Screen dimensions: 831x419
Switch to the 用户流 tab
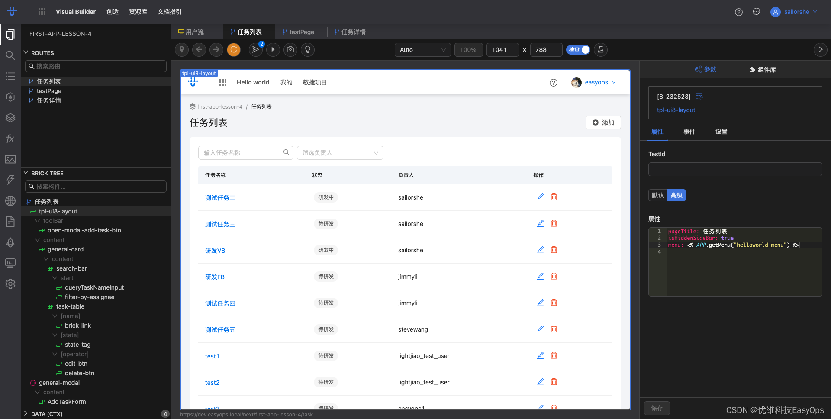[191, 32]
